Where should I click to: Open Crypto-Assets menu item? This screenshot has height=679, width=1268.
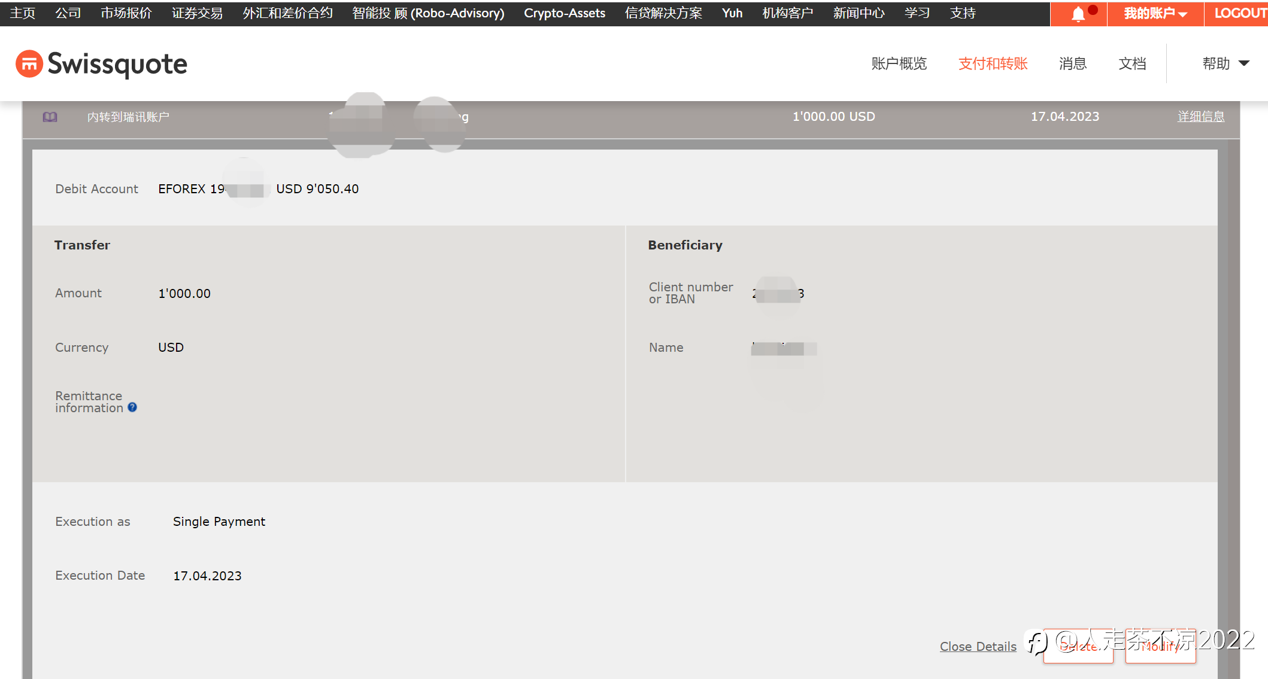click(x=564, y=13)
